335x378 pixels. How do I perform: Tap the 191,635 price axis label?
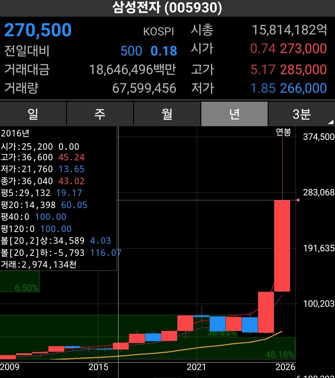(x=319, y=248)
